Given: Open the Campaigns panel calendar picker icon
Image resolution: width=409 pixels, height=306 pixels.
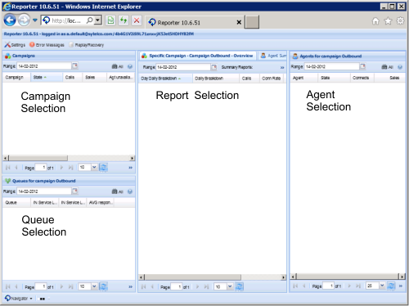Looking at the screenshot, I should pos(74,65).
